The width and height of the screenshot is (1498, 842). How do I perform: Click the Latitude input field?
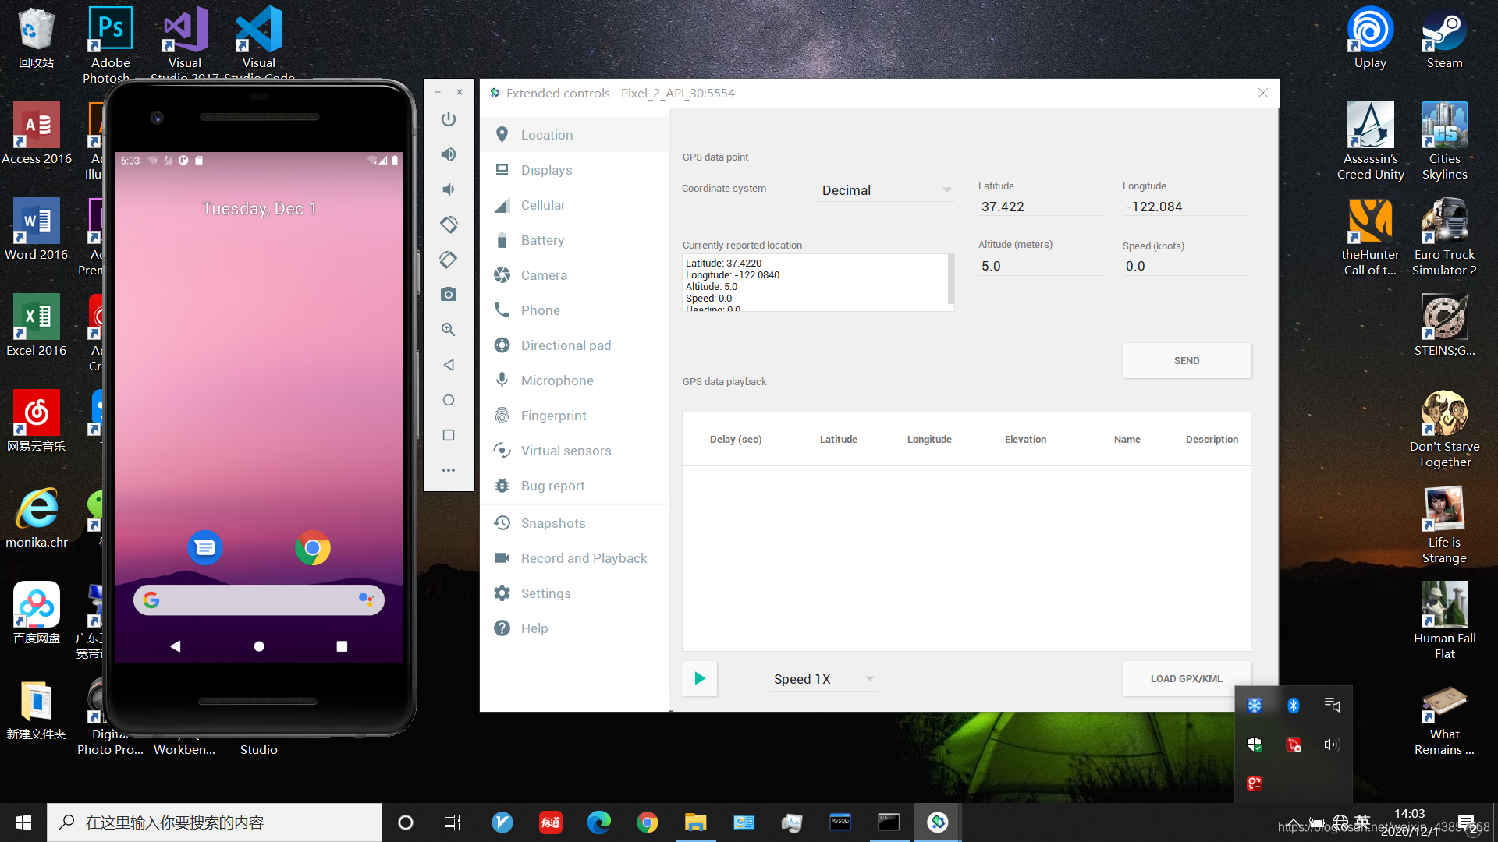tap(1038, 207)
